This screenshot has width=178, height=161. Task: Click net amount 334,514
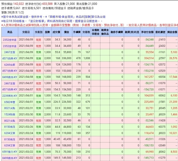(x=149, y=58)
